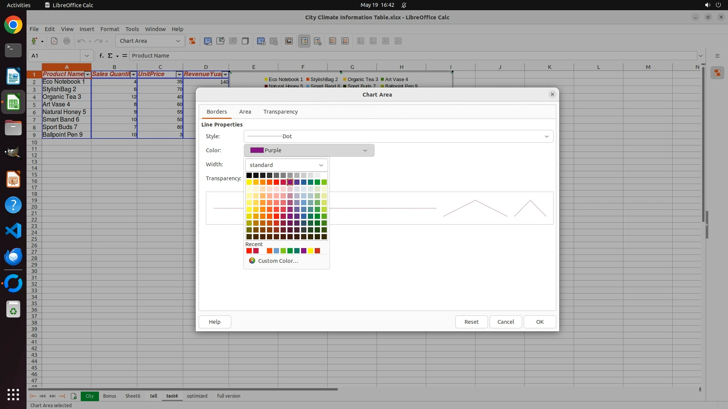Expand the Chart Area element selector
The height and width of the screenshot is (409, 728).
(x=178, y=41)
